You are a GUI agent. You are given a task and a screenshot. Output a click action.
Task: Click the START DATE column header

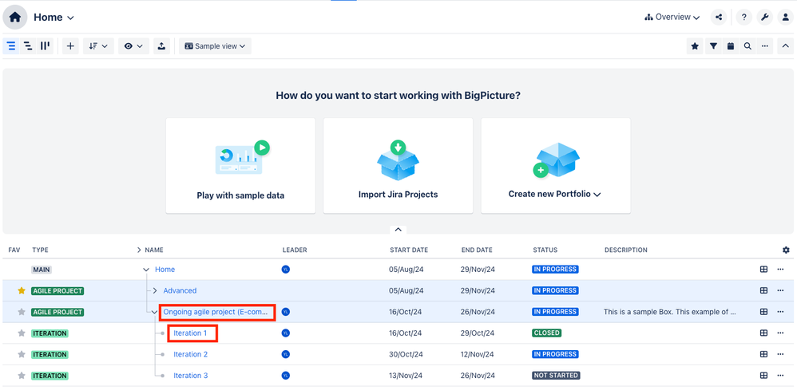(409, 250)
